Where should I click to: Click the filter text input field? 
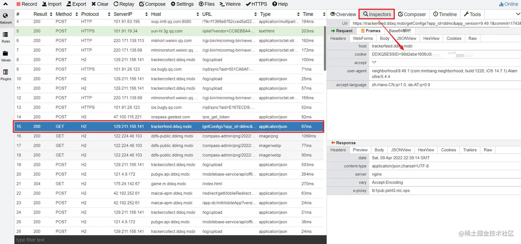click(170, 240)
